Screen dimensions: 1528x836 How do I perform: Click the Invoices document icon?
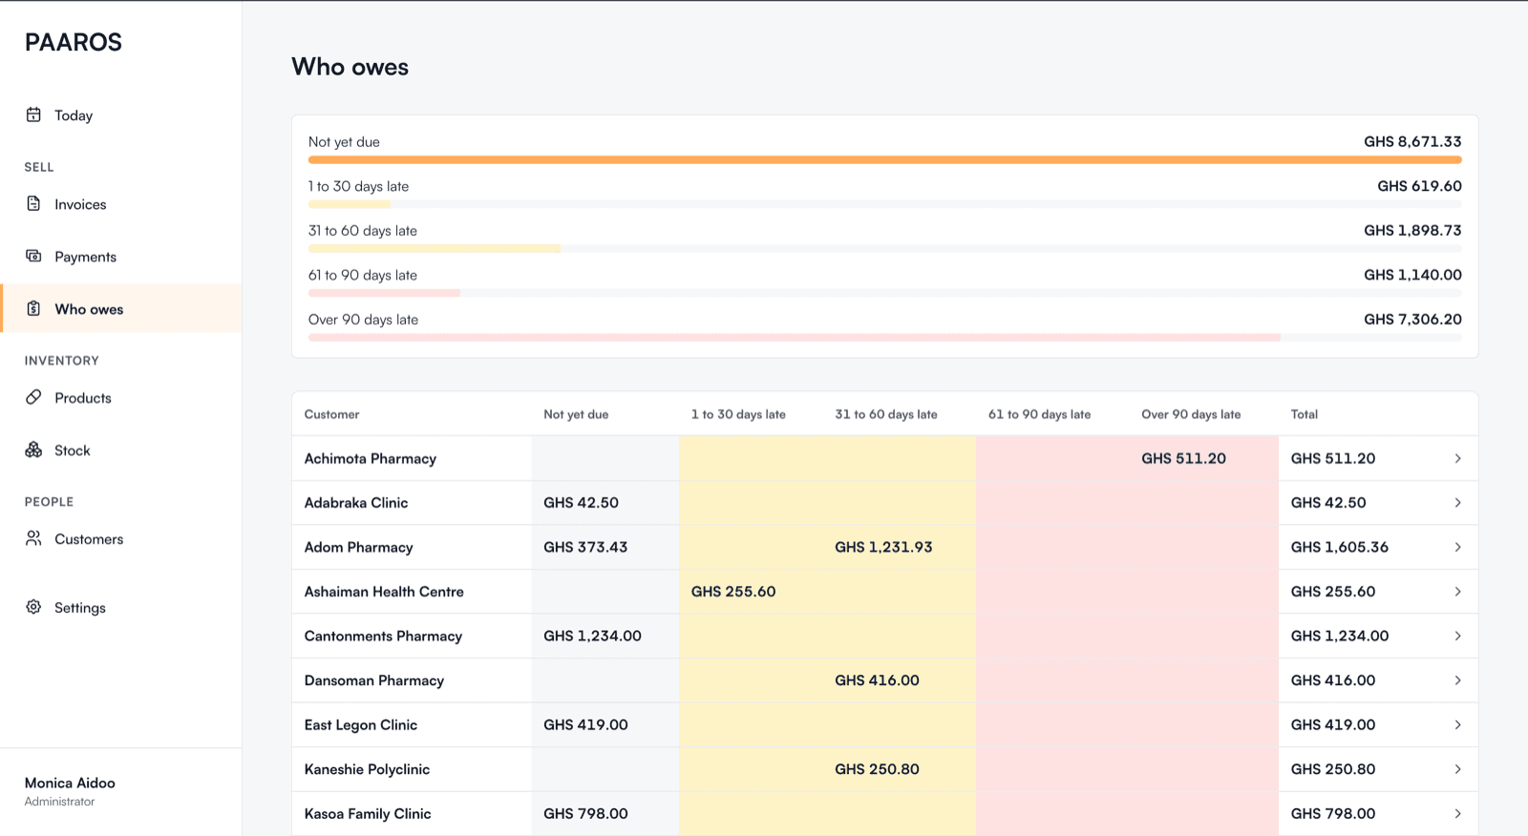tap(33, 203)
